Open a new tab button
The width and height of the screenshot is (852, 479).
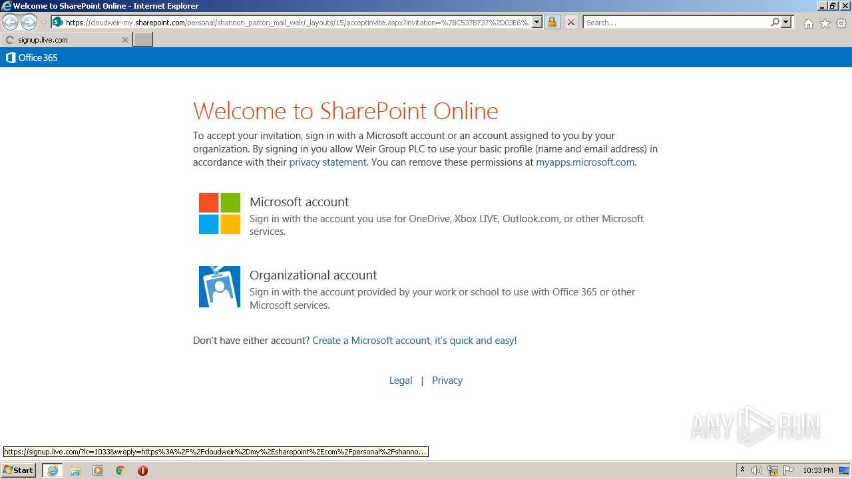(x=143, y=39)
